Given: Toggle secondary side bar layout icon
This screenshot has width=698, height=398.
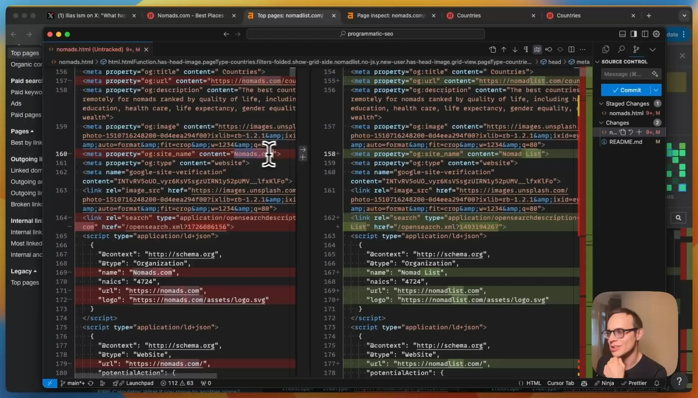Looking at the screenshot, I should [645, 34].
